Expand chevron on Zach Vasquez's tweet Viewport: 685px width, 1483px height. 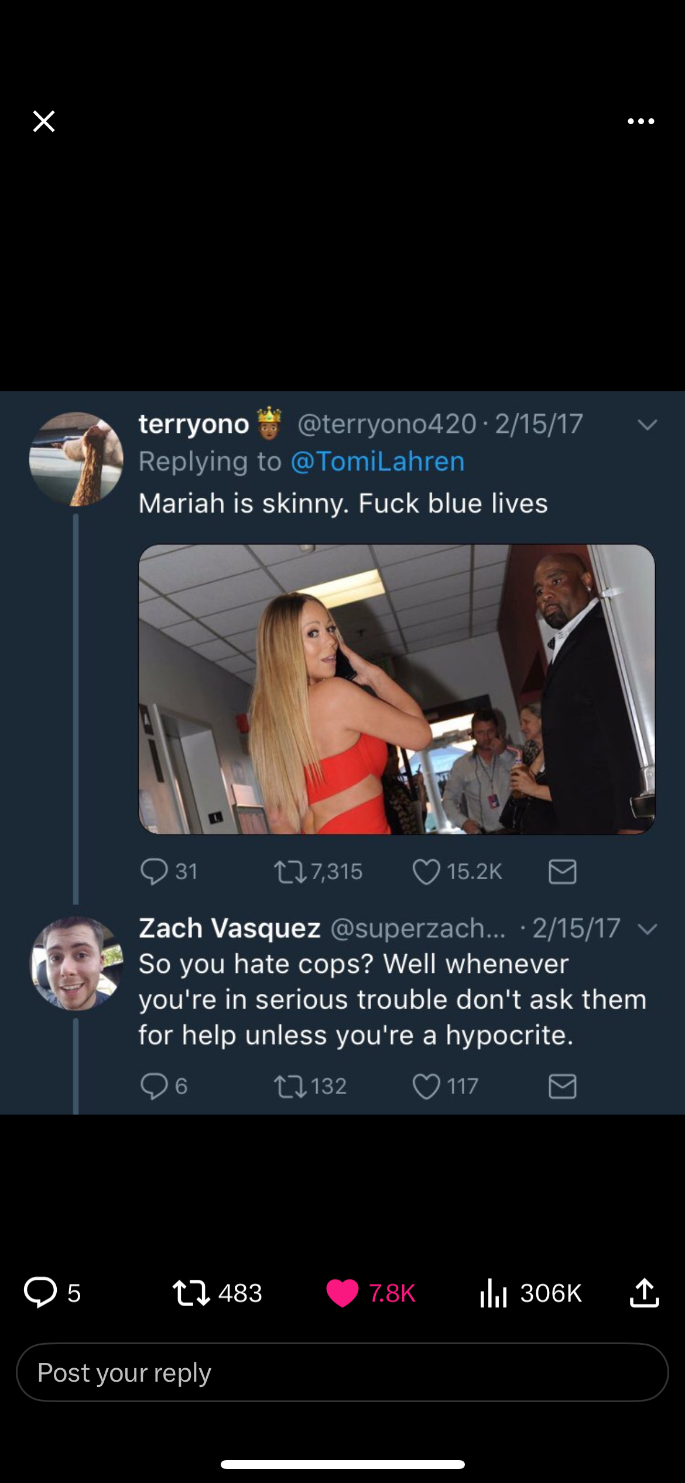(647, 929)
